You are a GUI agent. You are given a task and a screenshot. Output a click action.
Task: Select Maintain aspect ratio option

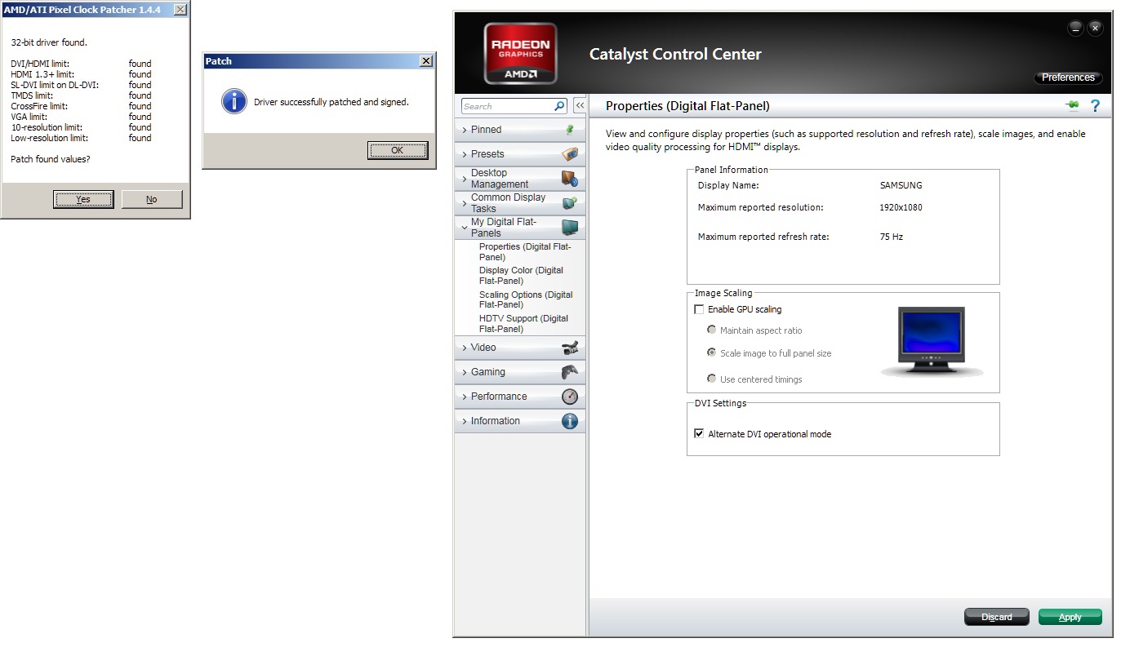[x=712, y=330]
